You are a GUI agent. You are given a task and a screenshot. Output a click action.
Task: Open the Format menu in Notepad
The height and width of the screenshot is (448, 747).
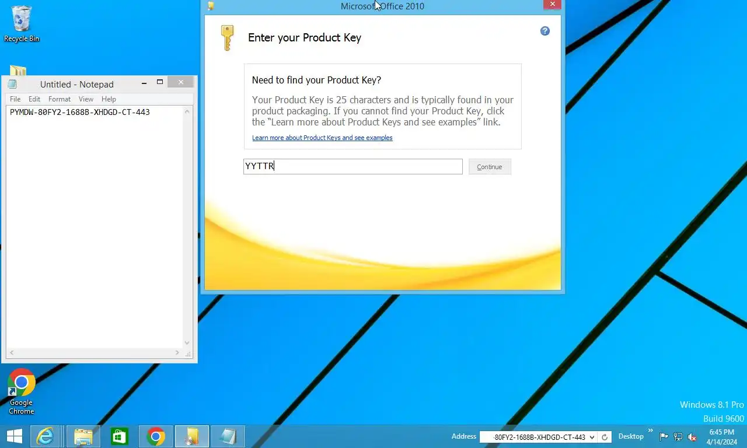60,99
